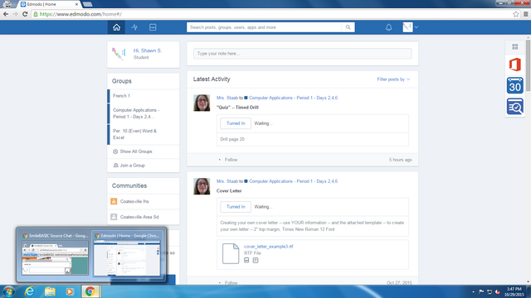This screenshot has height=298, width=531.
Task: Click Mrs. Staab's avatar on Quiz post
Action: pos(202,103)
